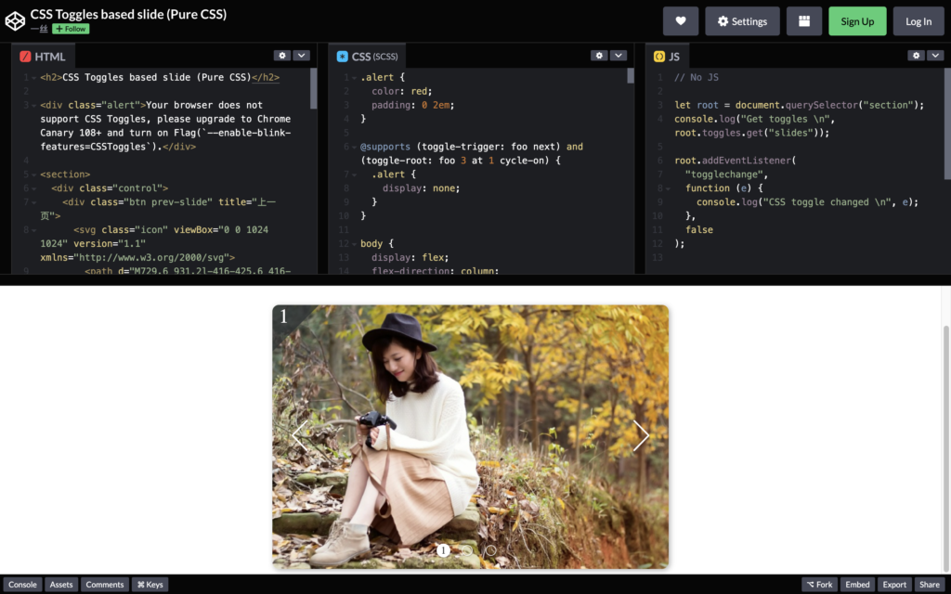The height and width of the screenshot is (594, 951).
Task: Follow the pen author
Action: coord(71,29)
